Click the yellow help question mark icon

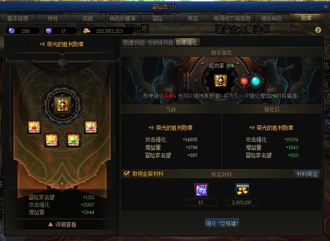[318, 30]
